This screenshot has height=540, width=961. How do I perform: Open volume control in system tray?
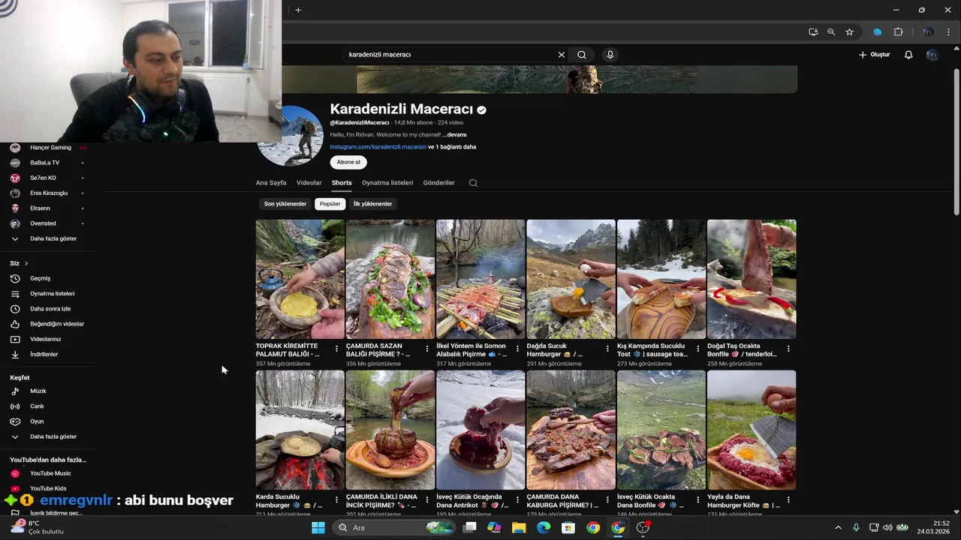[x=888, y=527]
